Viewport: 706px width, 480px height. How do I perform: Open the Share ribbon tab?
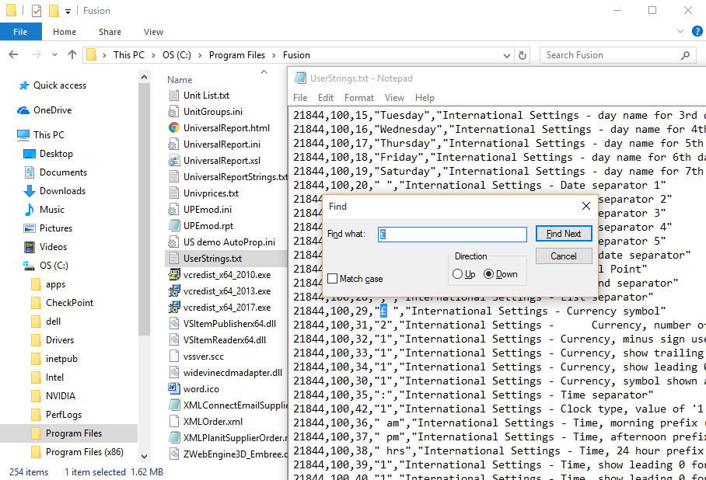point(110,32)
